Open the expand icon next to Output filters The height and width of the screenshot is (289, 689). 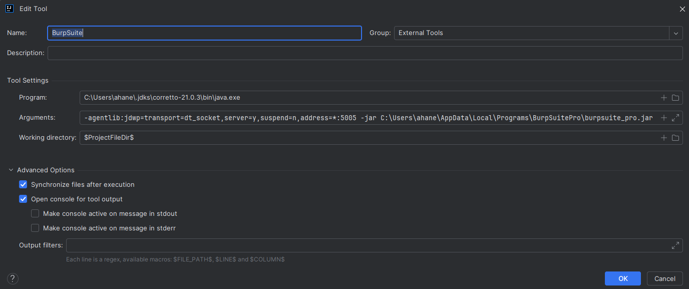(x=675, y=245)
